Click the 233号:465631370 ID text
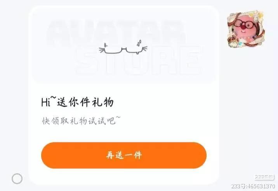The width and height of the screenshot is (278, 191). tap(253, 186)
